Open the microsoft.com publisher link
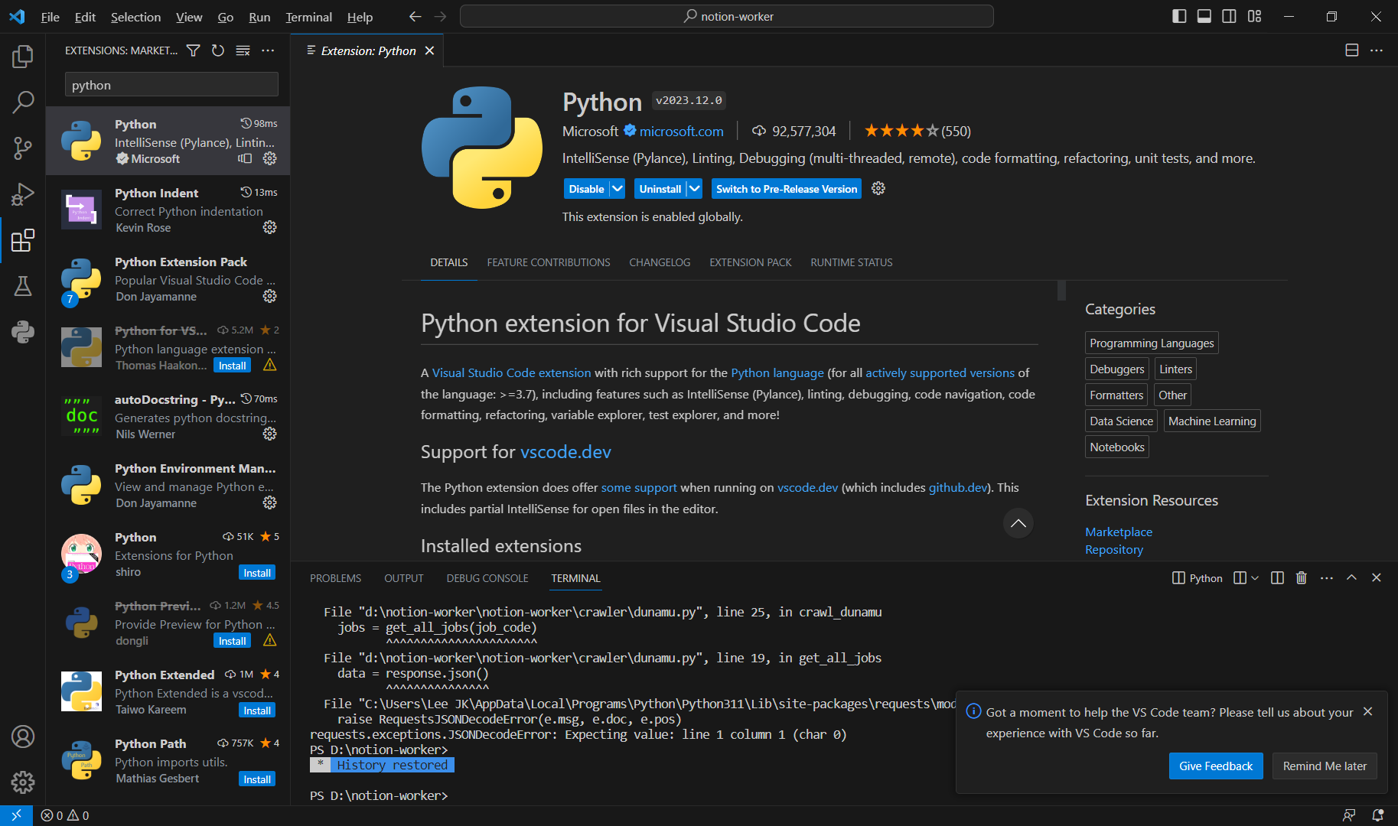 (681, 132)
